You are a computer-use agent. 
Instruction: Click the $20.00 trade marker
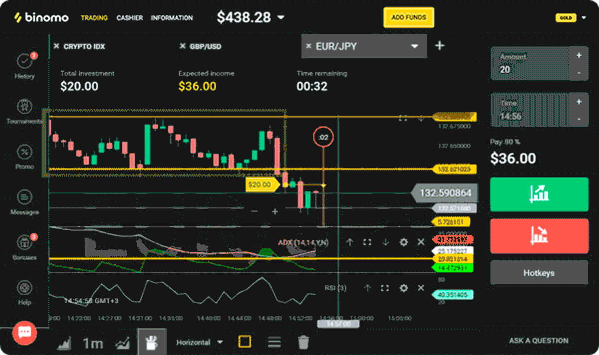tap(262, 185)
